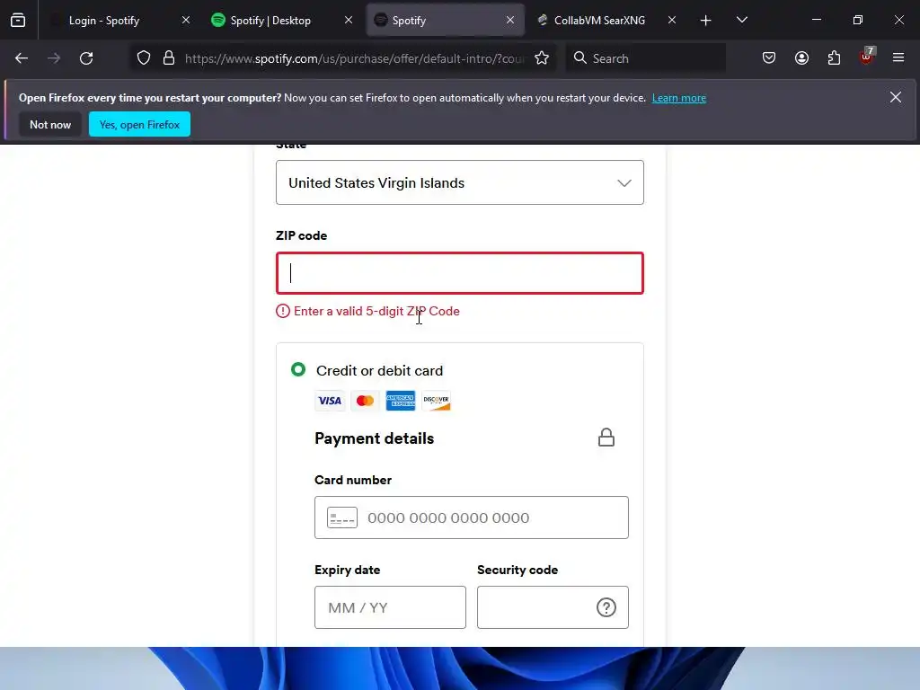Click the 'Expiry date' label
The width and height of the screenshot is (920, 690).
click(x=348, y=570)
